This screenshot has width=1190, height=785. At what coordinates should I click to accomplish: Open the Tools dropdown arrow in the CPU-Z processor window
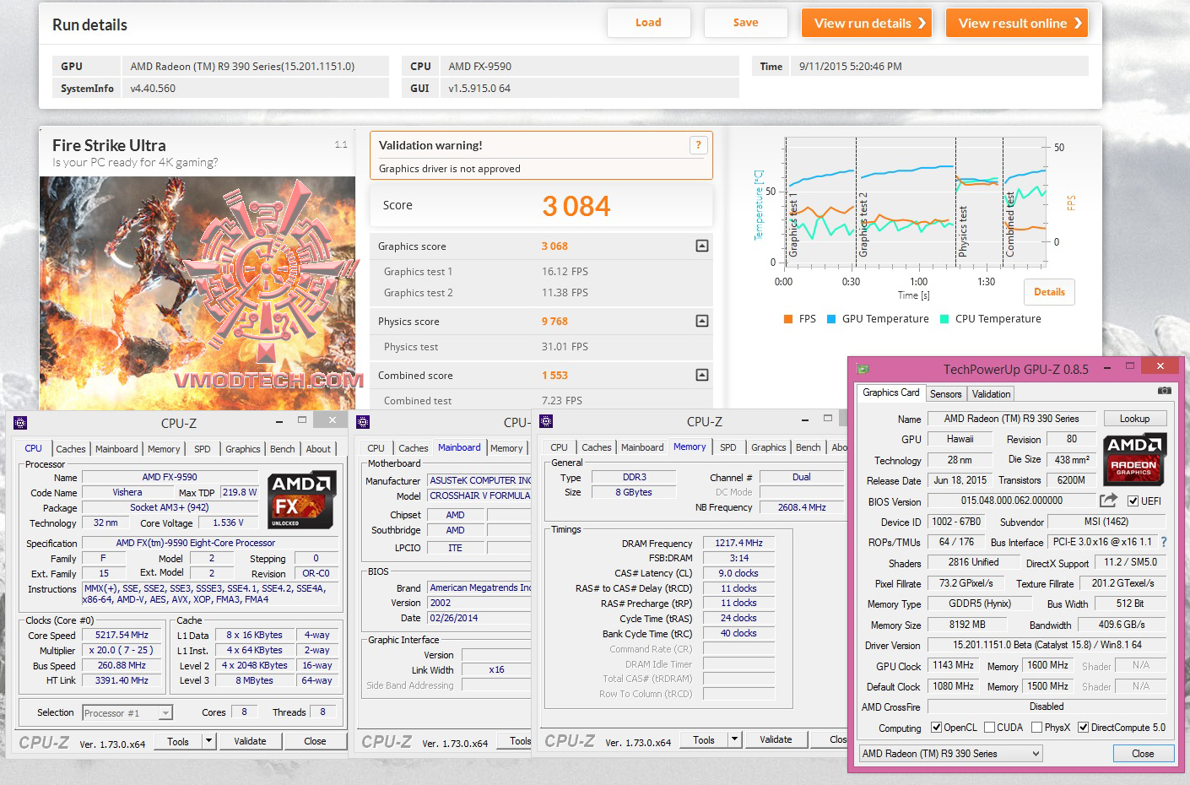[208, 741]
